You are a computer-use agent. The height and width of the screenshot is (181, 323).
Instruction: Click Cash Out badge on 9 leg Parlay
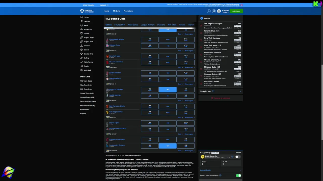pos(215,153)
